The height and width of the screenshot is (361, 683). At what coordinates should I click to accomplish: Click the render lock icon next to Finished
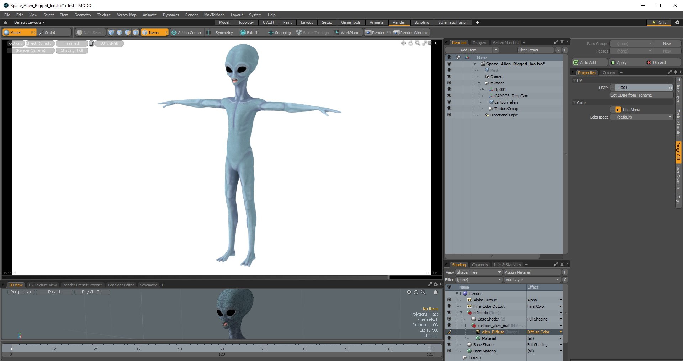(x=91, y=43)
